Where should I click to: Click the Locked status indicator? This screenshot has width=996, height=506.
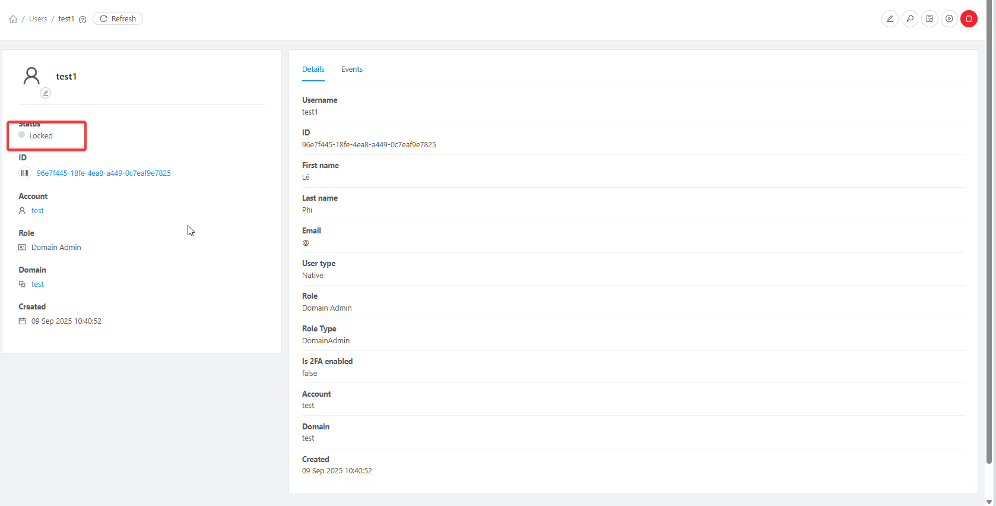pyautogui.click(x=40, y=136)
